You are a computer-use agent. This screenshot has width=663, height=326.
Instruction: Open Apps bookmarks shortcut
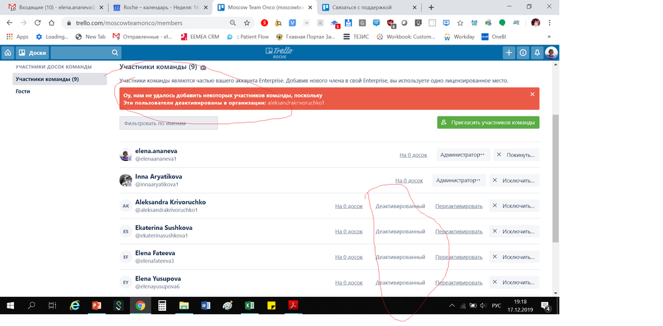click(17, 36)
